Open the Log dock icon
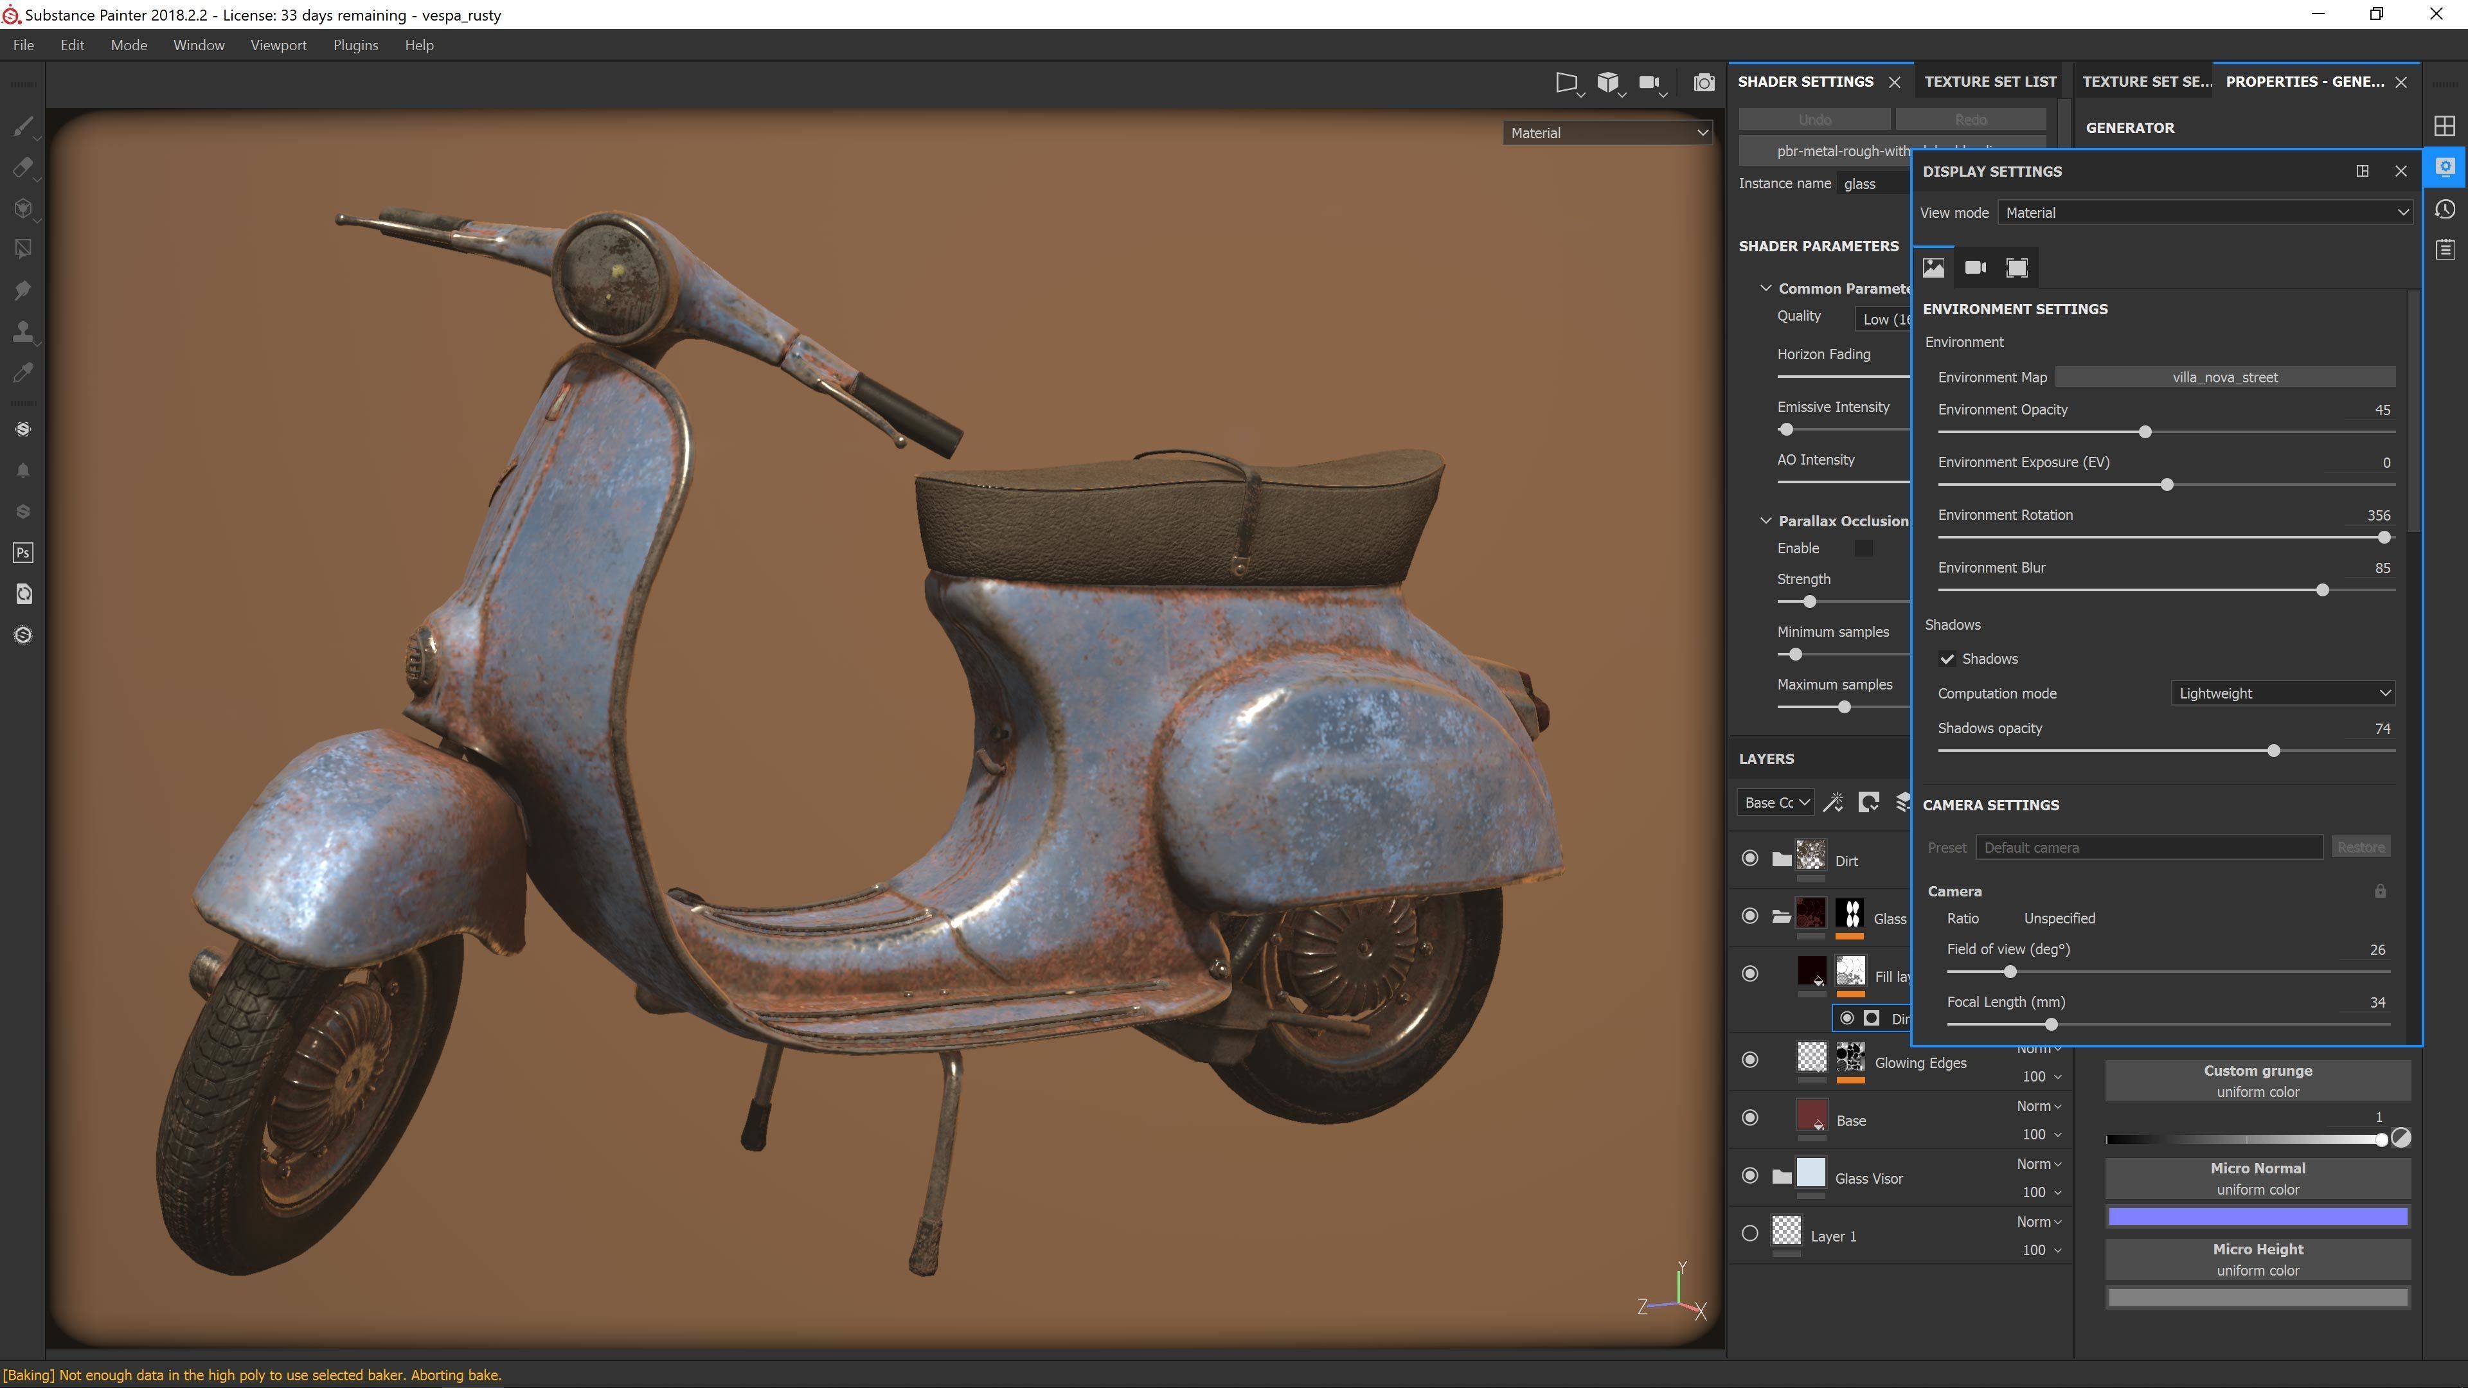The image size is (2468, 1388). click(2445, 250)
